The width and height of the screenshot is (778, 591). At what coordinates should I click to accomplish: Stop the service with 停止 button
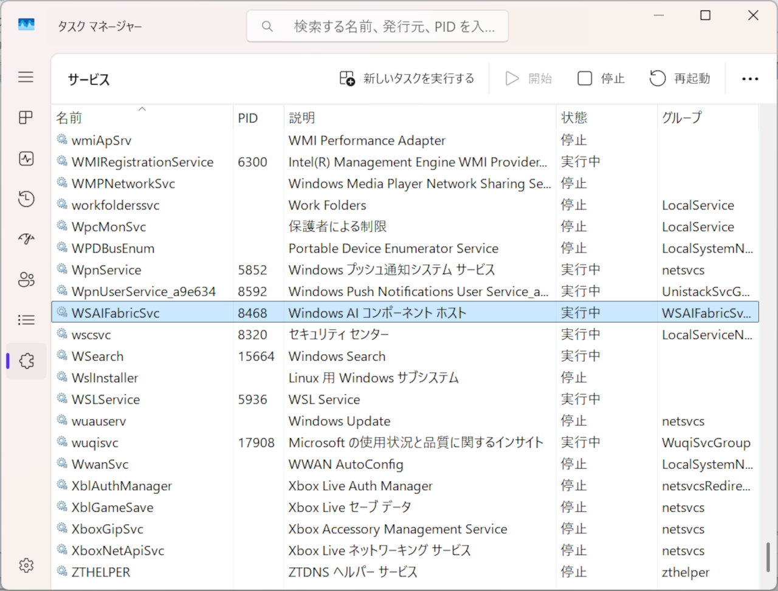coord(601,78)
